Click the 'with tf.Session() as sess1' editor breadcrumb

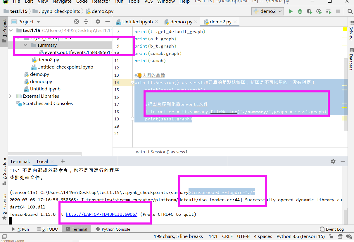[x=162, y=152]
